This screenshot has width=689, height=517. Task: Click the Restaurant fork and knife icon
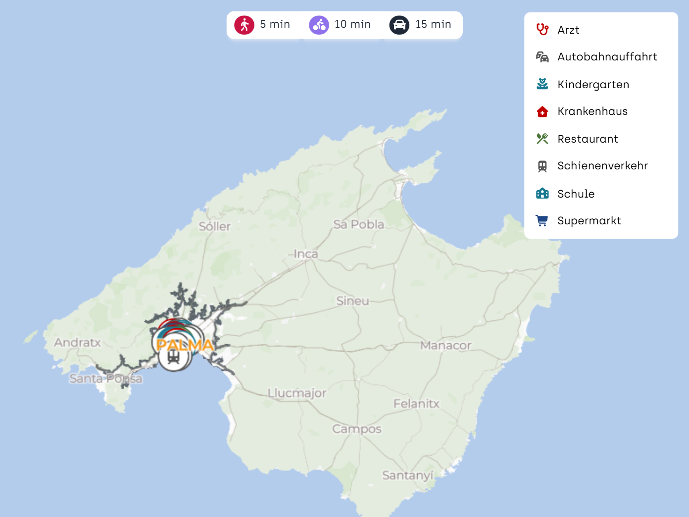click(x=542, y=139)
